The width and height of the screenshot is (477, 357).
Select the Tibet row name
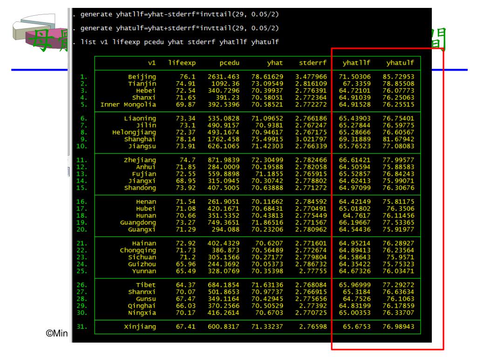pos(146,285)
